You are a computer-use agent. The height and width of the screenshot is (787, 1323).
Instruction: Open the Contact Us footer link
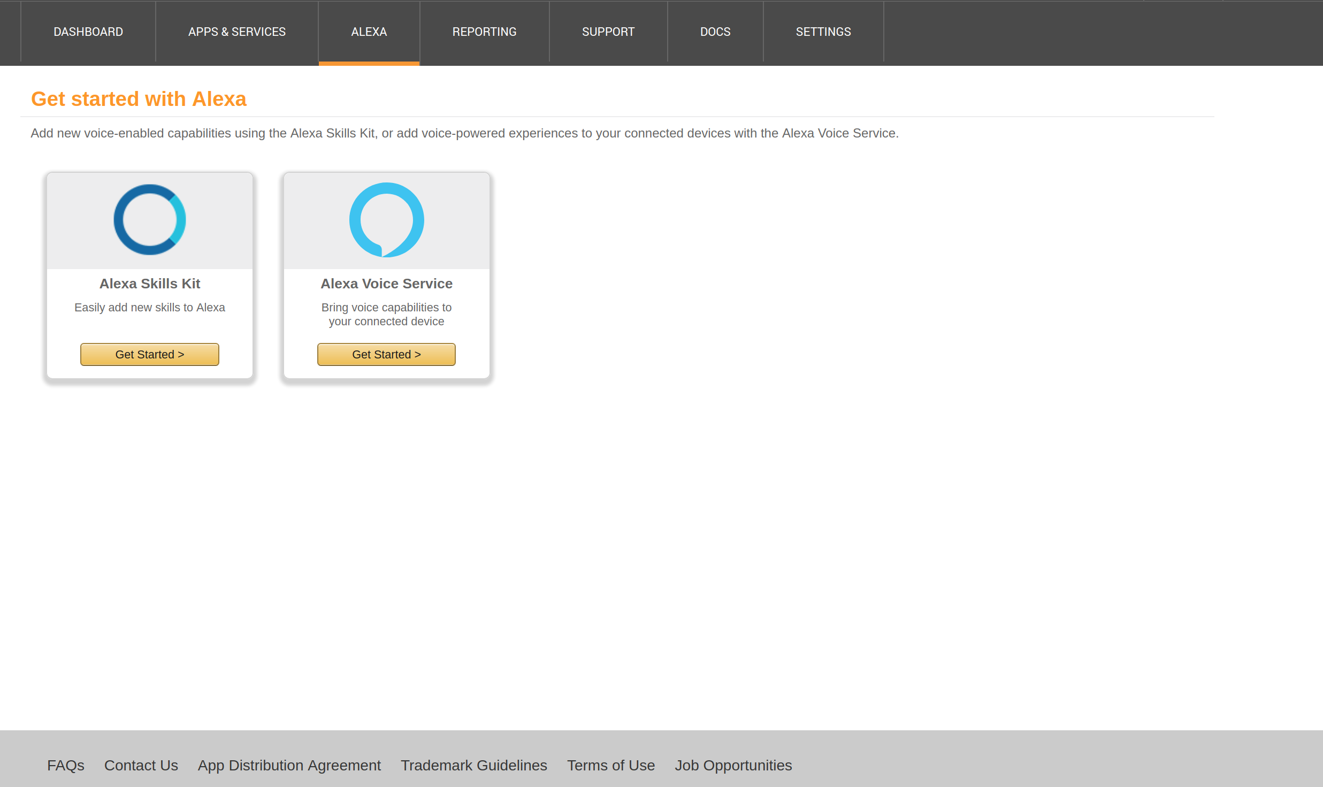(141, 765)
